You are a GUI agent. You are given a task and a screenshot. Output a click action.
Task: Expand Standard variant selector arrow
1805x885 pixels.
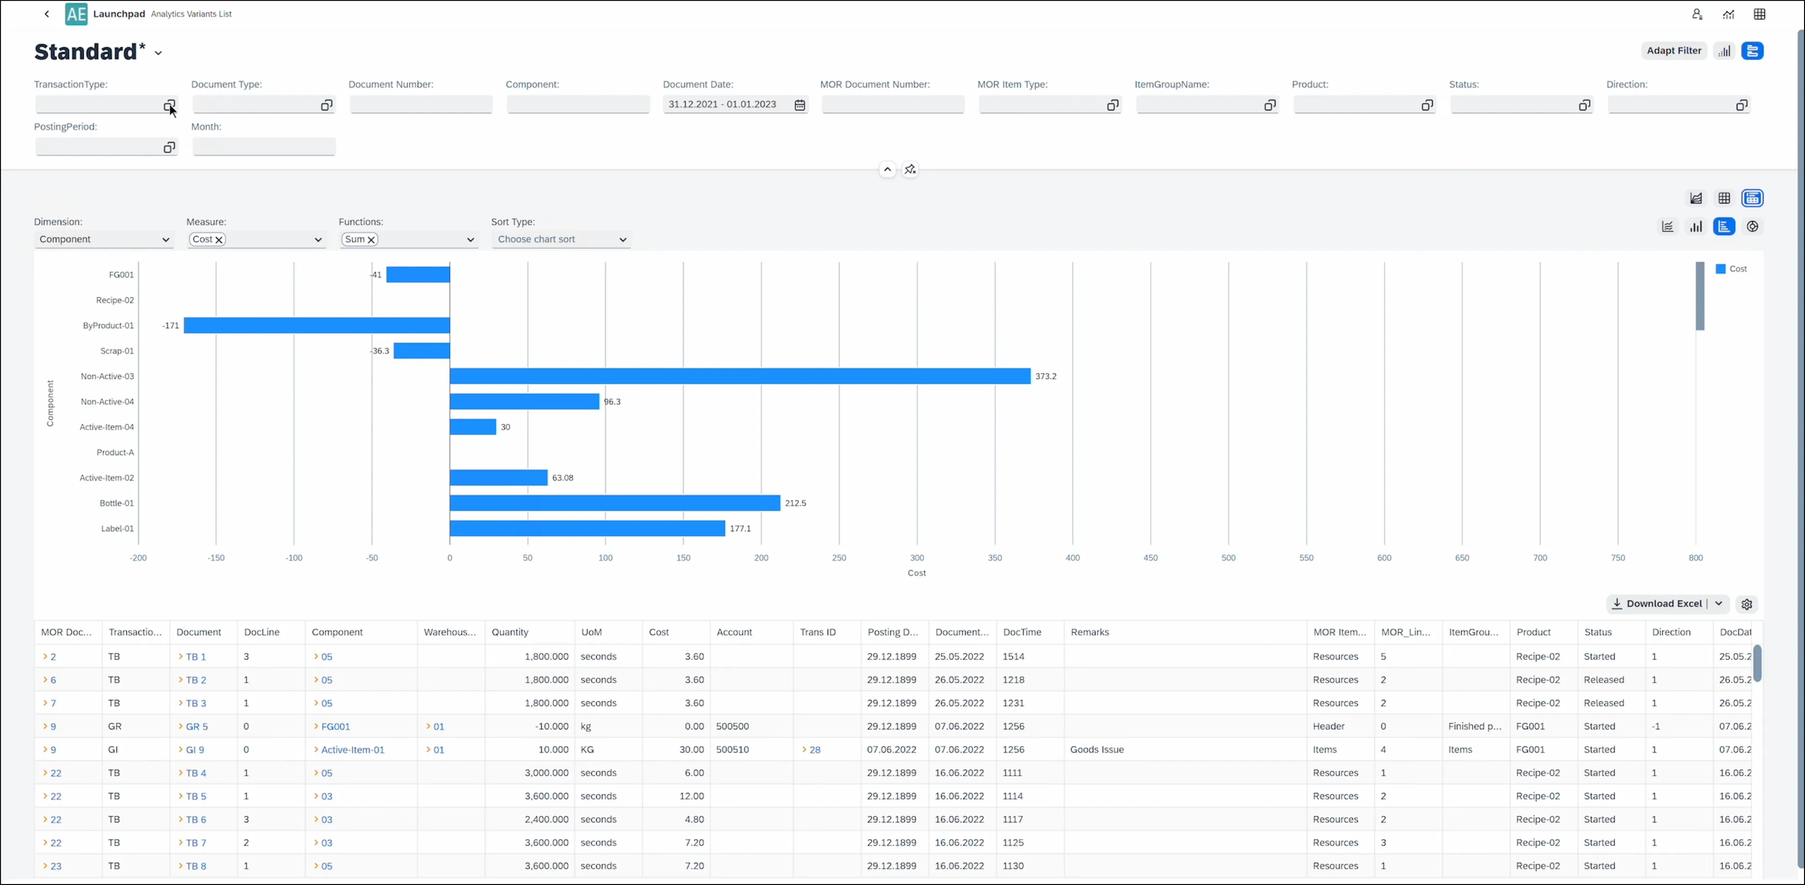coord(158,53)
